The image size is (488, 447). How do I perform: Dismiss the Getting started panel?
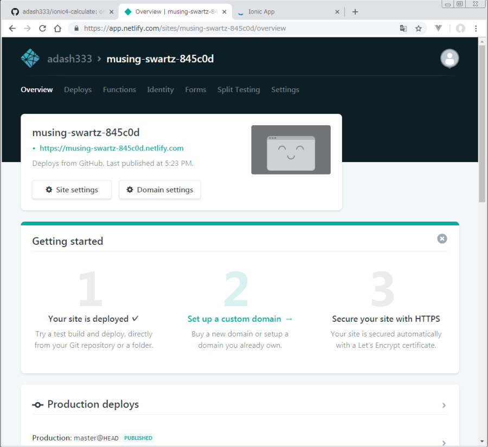pos(442,238)
